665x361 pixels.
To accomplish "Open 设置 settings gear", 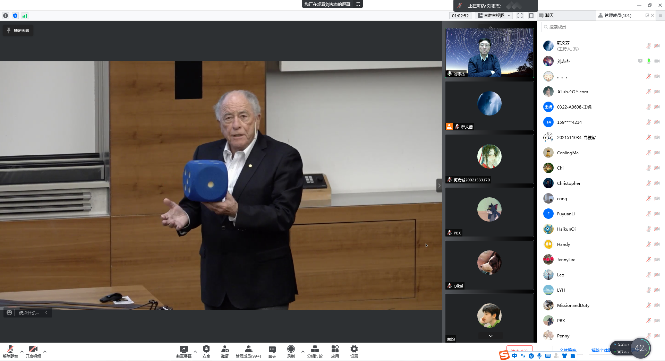I will (x=354, y=351).
